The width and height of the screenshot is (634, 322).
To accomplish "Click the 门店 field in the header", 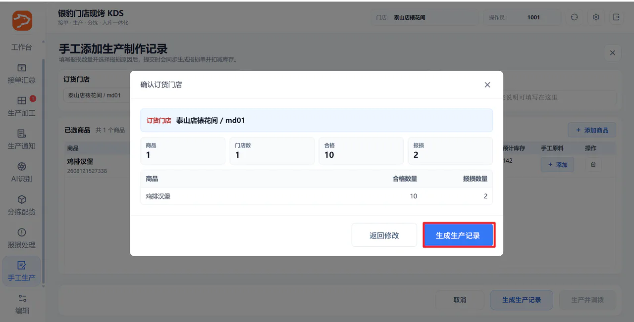I will (x=425, y=17).
